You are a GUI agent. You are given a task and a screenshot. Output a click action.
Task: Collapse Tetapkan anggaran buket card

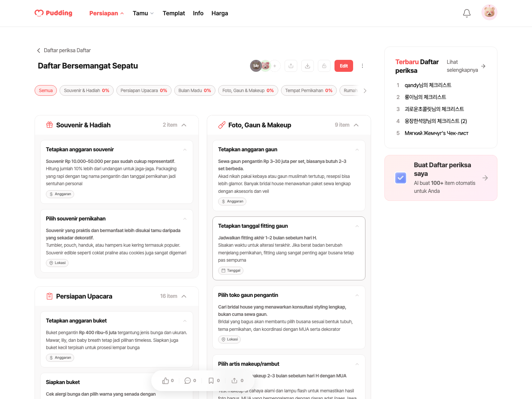click(x=185, y=321)
